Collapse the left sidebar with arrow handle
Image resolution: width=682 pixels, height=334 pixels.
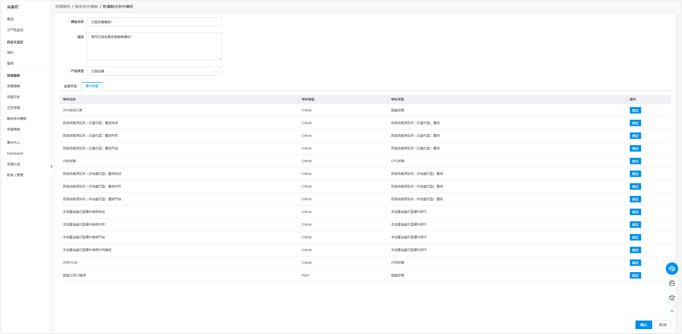[x=51, y=166]
